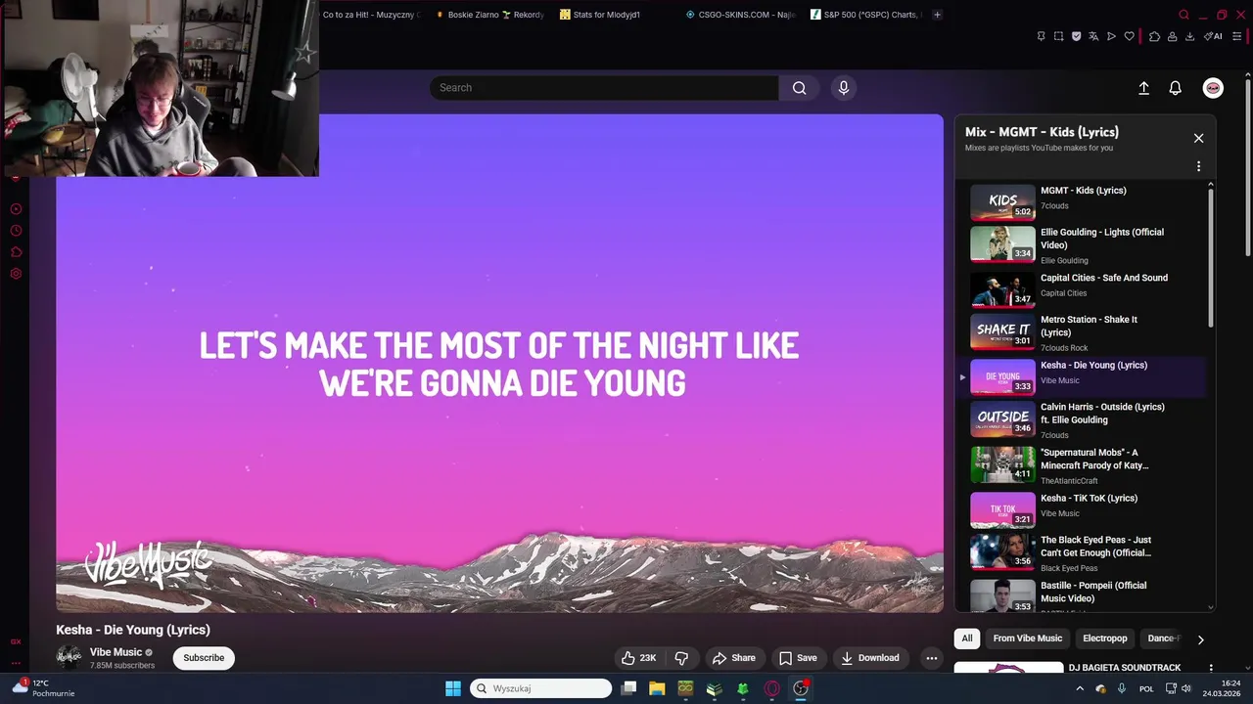This screenshot has height=704, width=1253.
Task: Open more actions ellipsis beside Download
Action: click(932, 658)
